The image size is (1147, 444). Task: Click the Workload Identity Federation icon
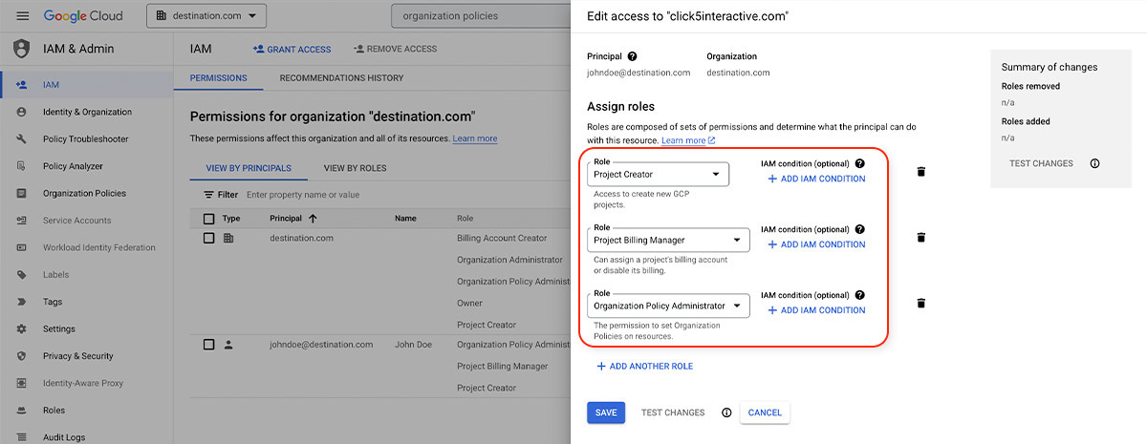point(22,247)
